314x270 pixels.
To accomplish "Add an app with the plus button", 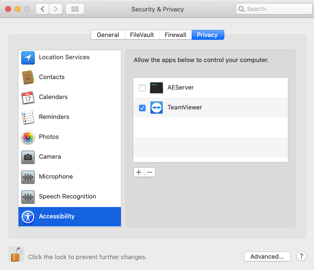I will coord(139,172).
